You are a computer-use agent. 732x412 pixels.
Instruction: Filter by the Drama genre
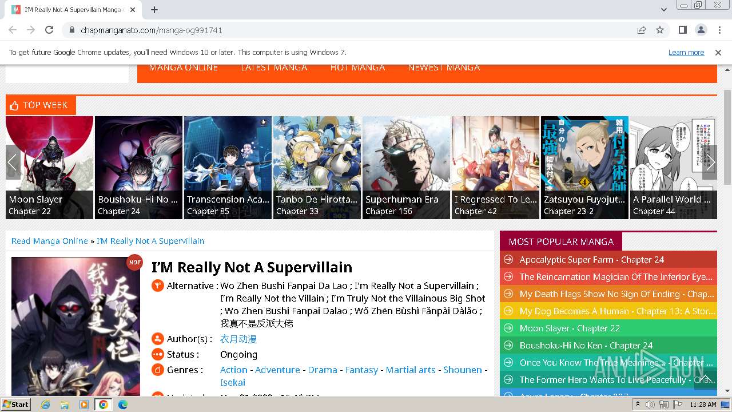pos(323,370)
